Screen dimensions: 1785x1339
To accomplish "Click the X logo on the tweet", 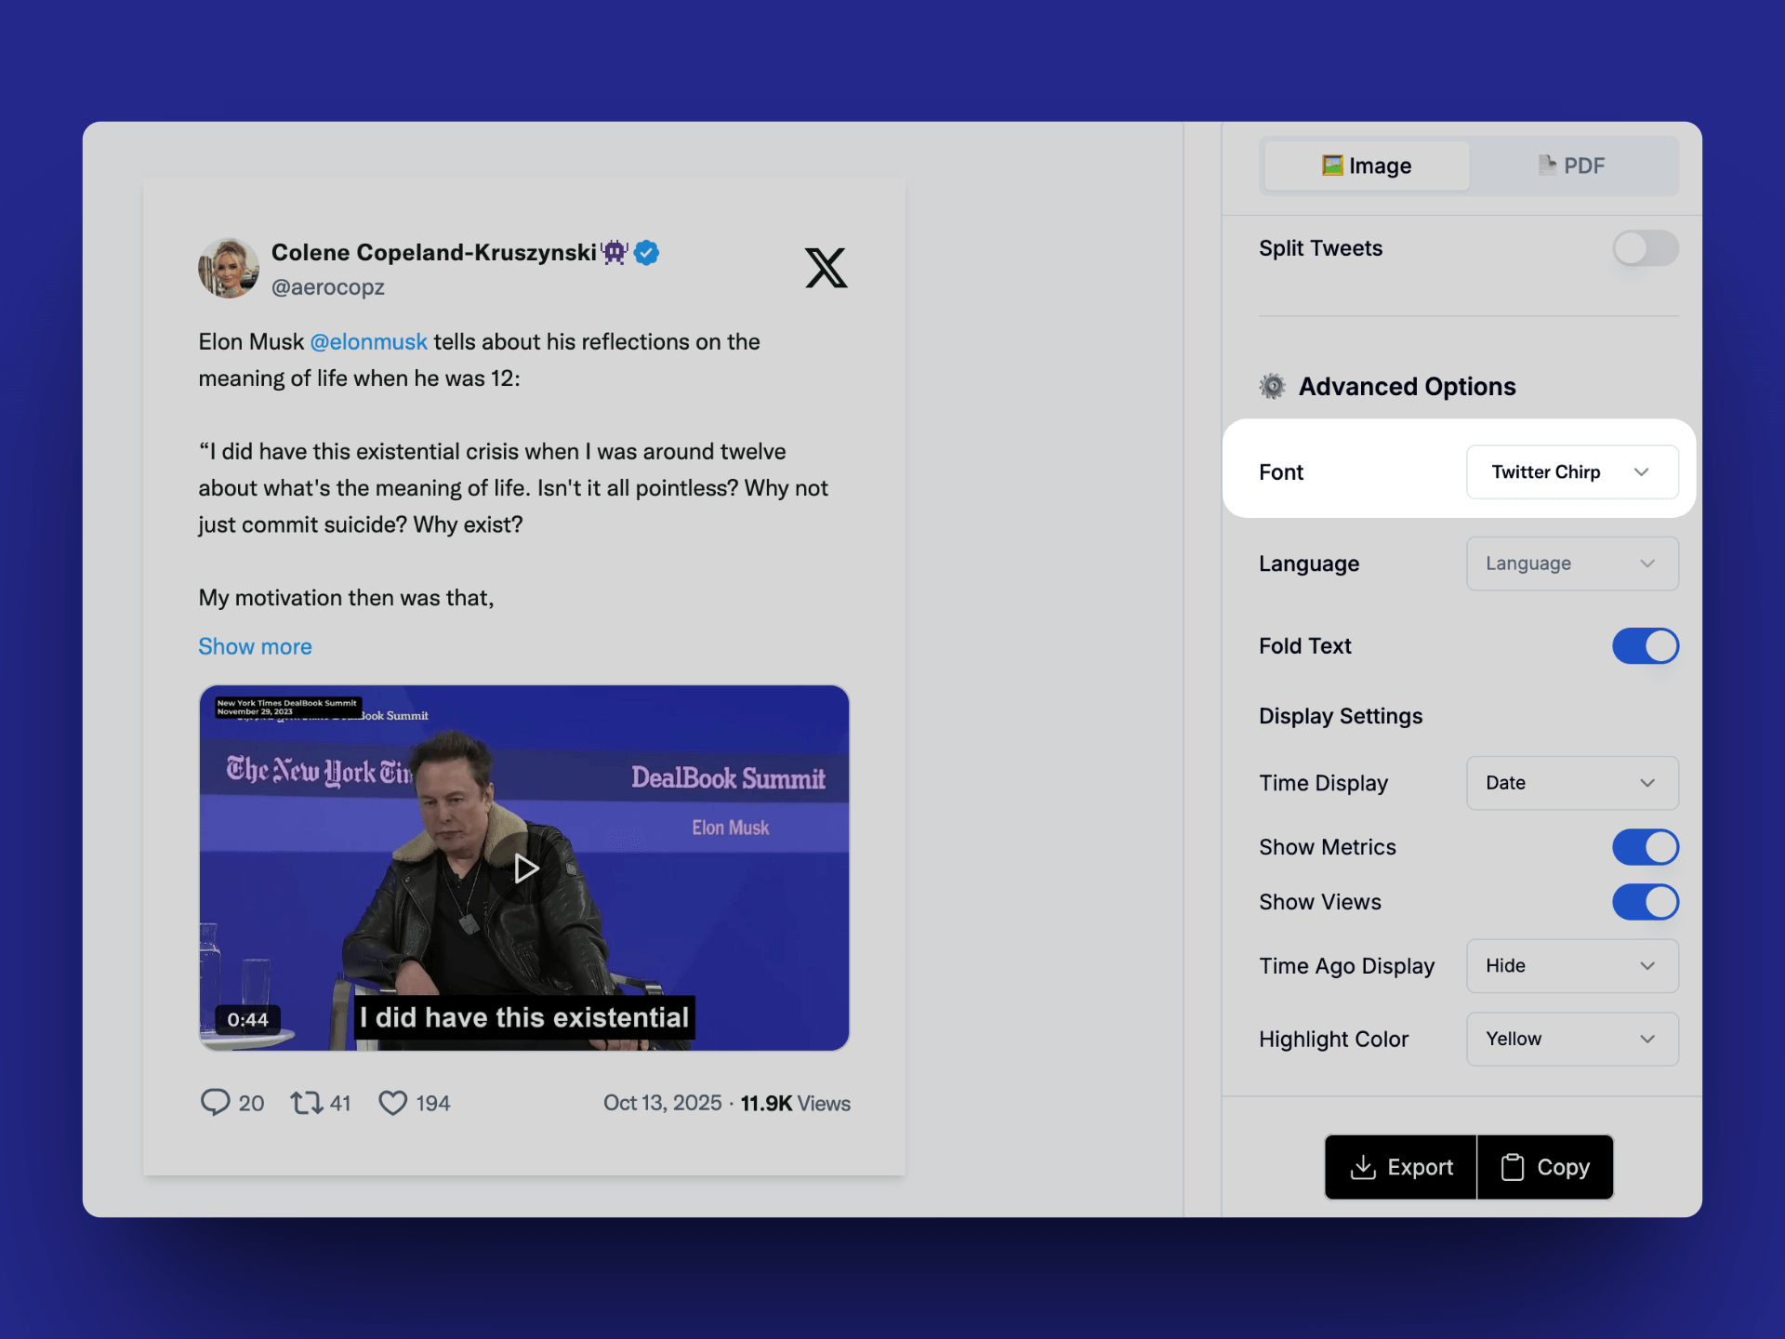I will (x=826, y=268).
